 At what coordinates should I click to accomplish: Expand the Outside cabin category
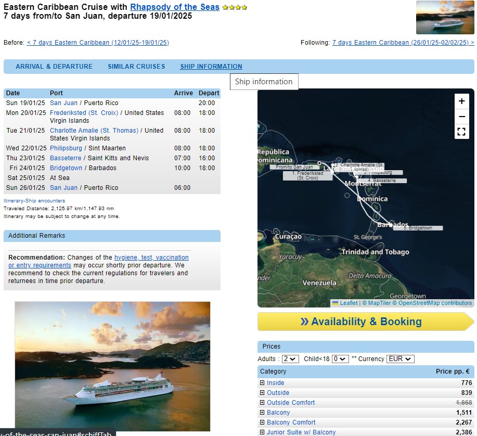[x=262, y=392]
